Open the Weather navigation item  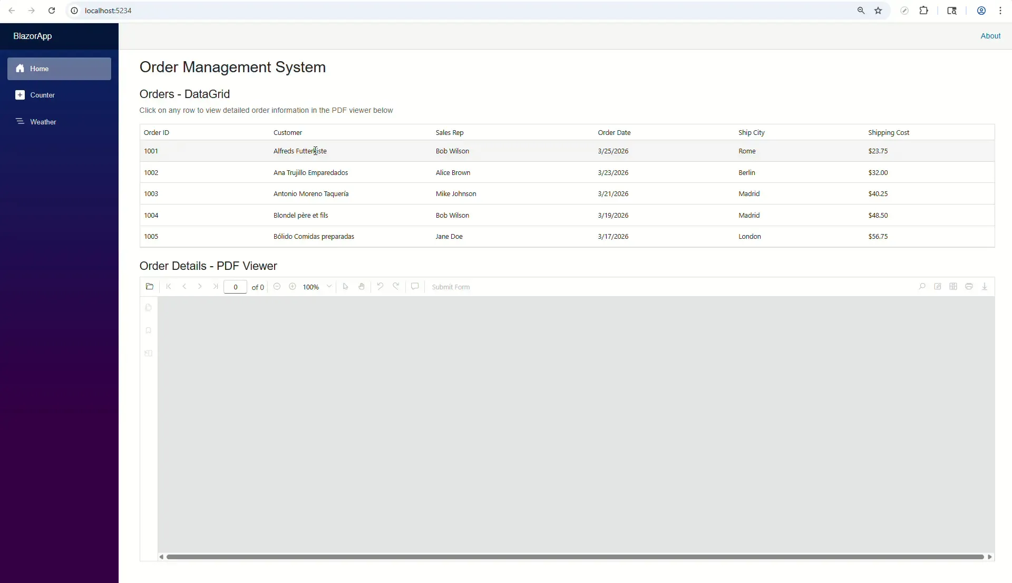point(59,122)
